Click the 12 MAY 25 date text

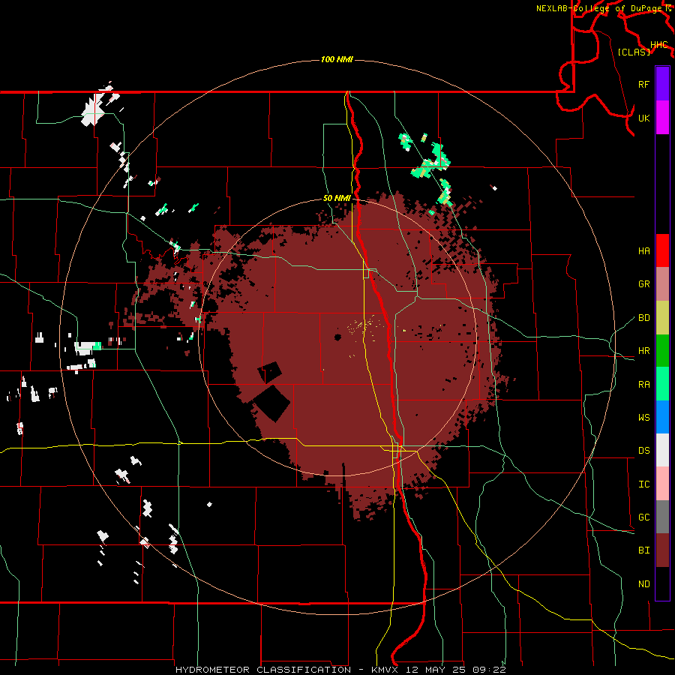pyautogui.click(x=436, y=670)
